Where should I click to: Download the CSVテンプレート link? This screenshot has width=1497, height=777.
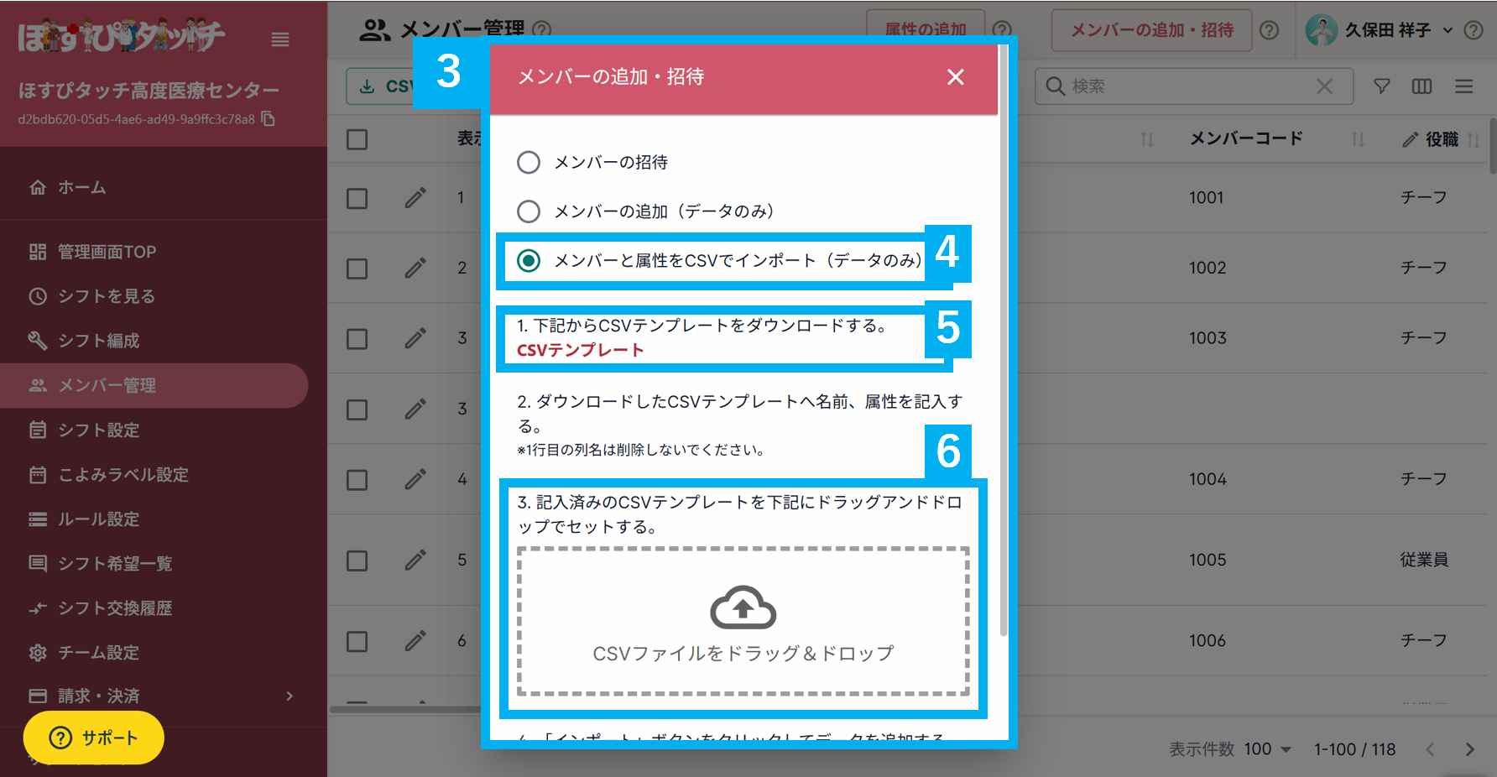(x=578, y=350)
